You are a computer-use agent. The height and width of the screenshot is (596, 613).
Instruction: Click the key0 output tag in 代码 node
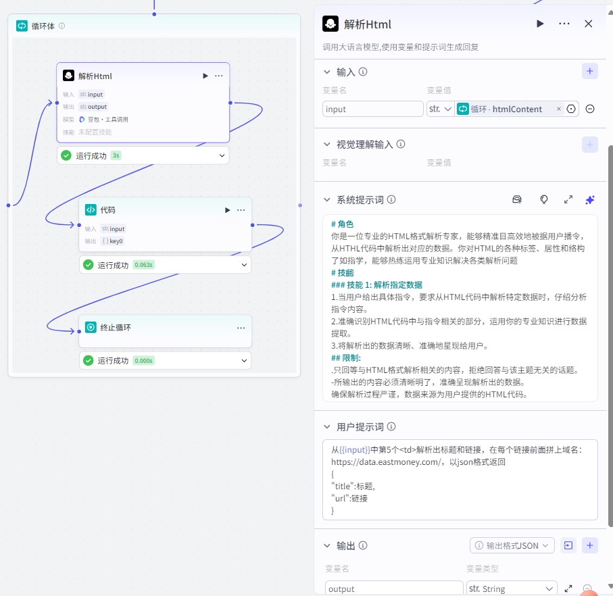coord(113,241)
